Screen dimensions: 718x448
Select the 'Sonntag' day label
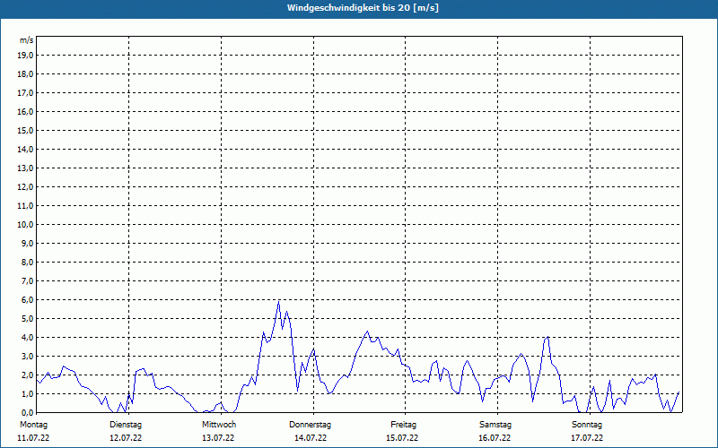587,425
